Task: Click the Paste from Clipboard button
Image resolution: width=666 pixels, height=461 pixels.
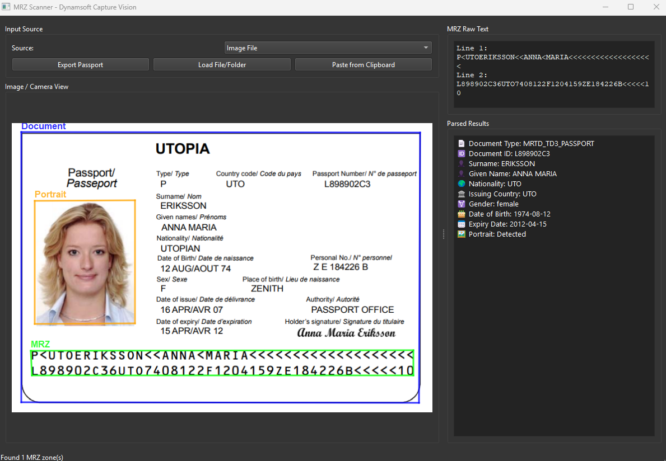Action: (x=363, y=64)
